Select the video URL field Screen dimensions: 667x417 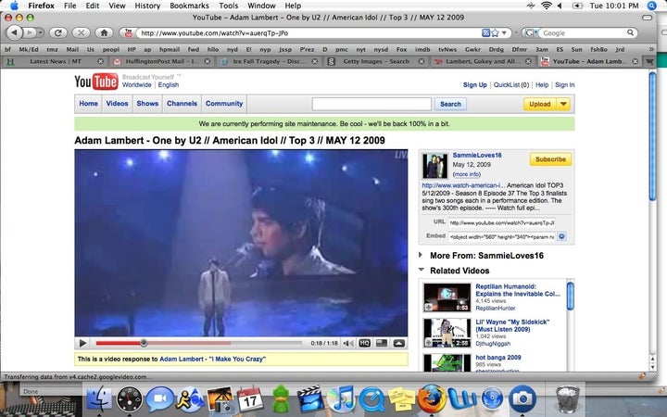click(502, 222)
